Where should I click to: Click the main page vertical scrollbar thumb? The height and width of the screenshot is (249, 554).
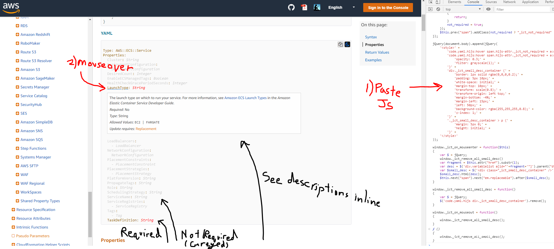coord(423,23)
